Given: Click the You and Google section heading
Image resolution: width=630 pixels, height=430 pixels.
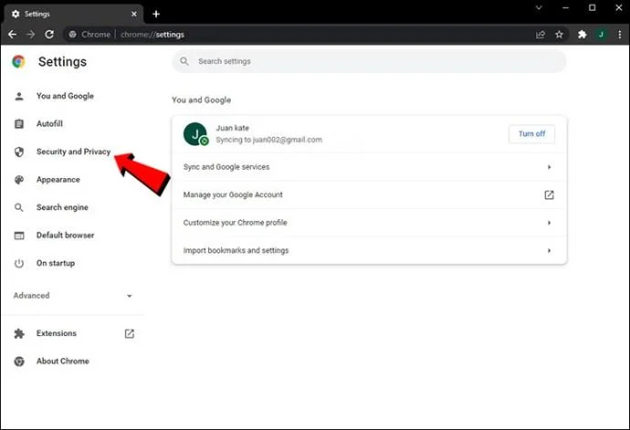Looking at the screenshot, I should [x=201, y=100].
